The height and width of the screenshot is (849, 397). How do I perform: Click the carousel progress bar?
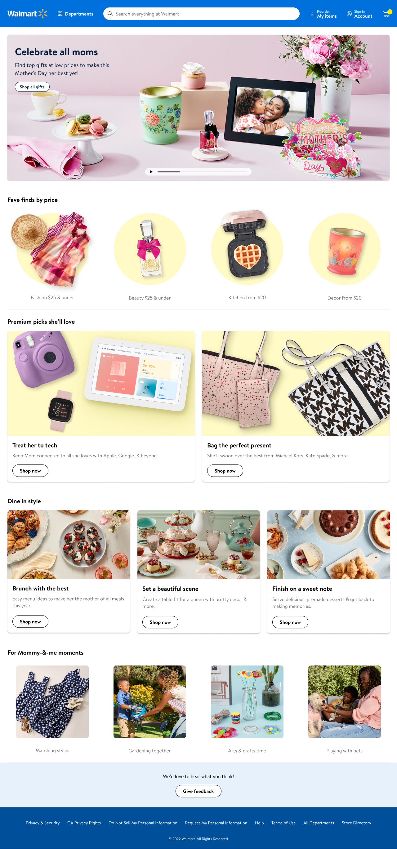[202, 172]
